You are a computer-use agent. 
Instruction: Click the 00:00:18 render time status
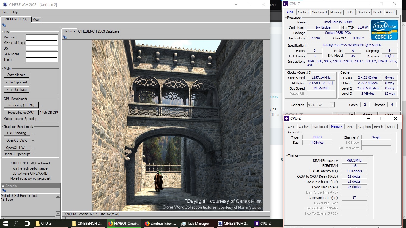pyautogui.click(x=70, y=214)
